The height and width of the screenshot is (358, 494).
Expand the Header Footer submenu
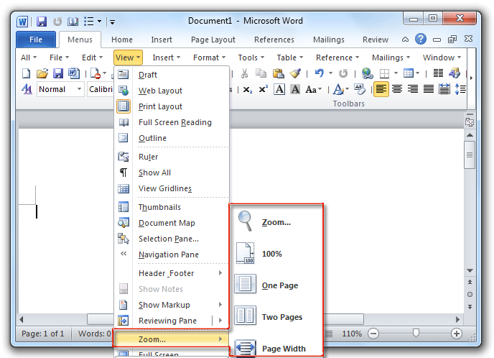tap(172, 273)
